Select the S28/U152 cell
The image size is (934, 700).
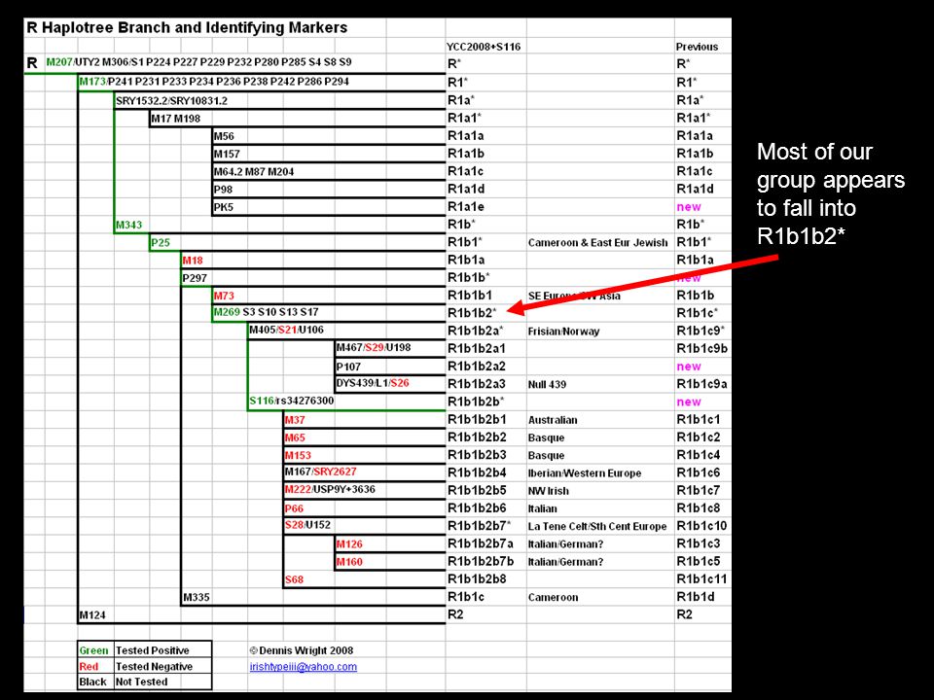(x=307, y=525)
